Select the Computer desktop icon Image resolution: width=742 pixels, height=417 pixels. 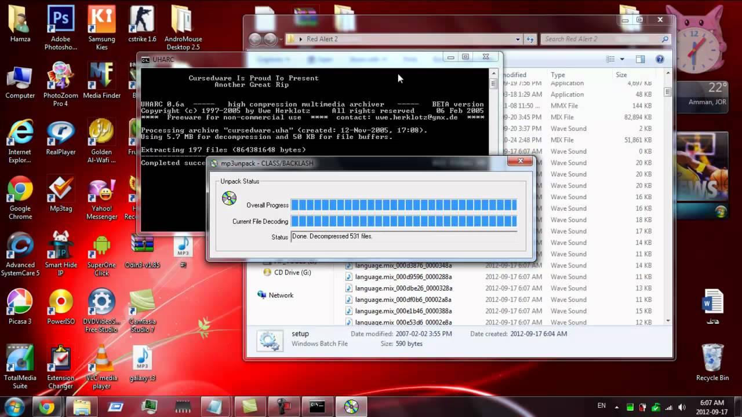coord(20,83)
